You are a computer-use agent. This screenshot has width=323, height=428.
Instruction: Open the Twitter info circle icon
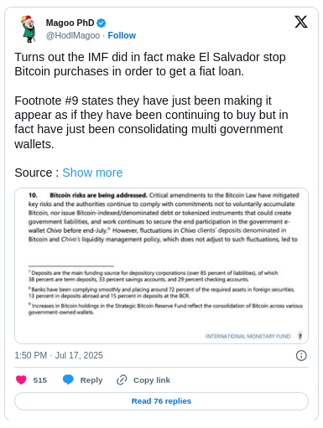(301, 355)
